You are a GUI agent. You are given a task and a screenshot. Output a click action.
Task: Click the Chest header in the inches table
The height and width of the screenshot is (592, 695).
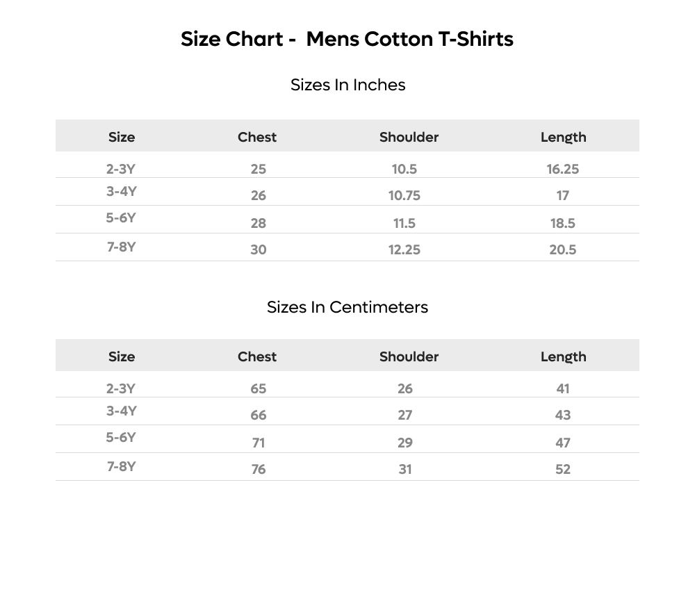click(257, 137)
